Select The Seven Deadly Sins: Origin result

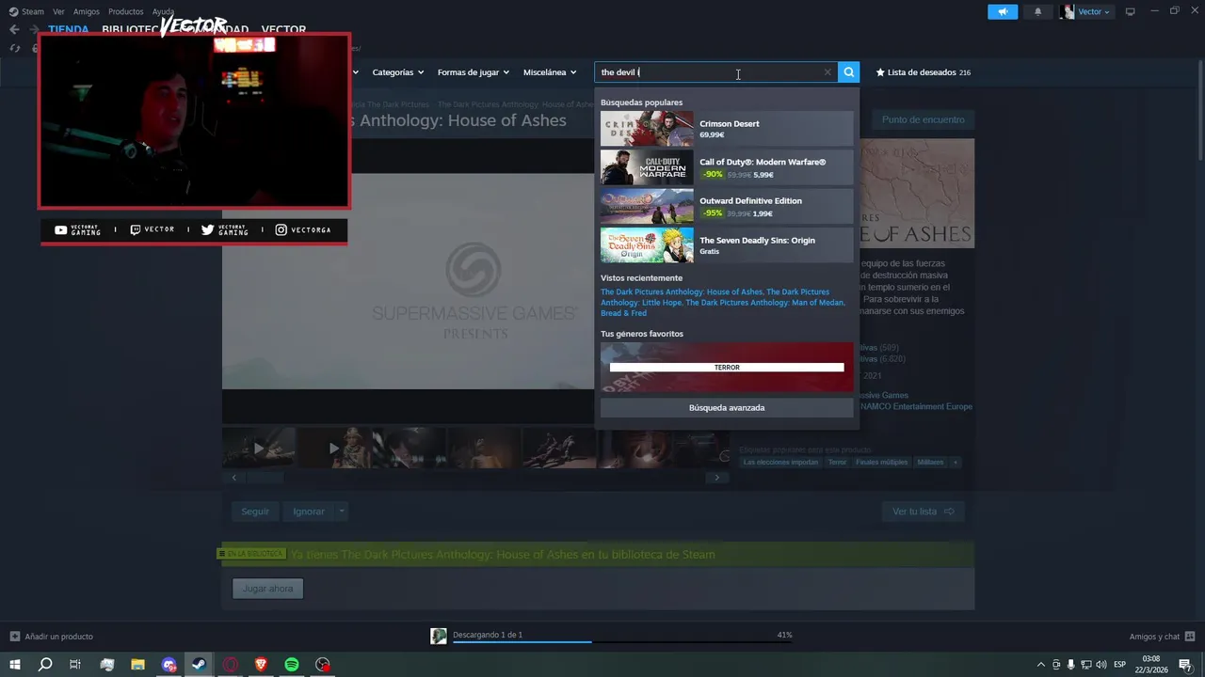pos(727,245)
